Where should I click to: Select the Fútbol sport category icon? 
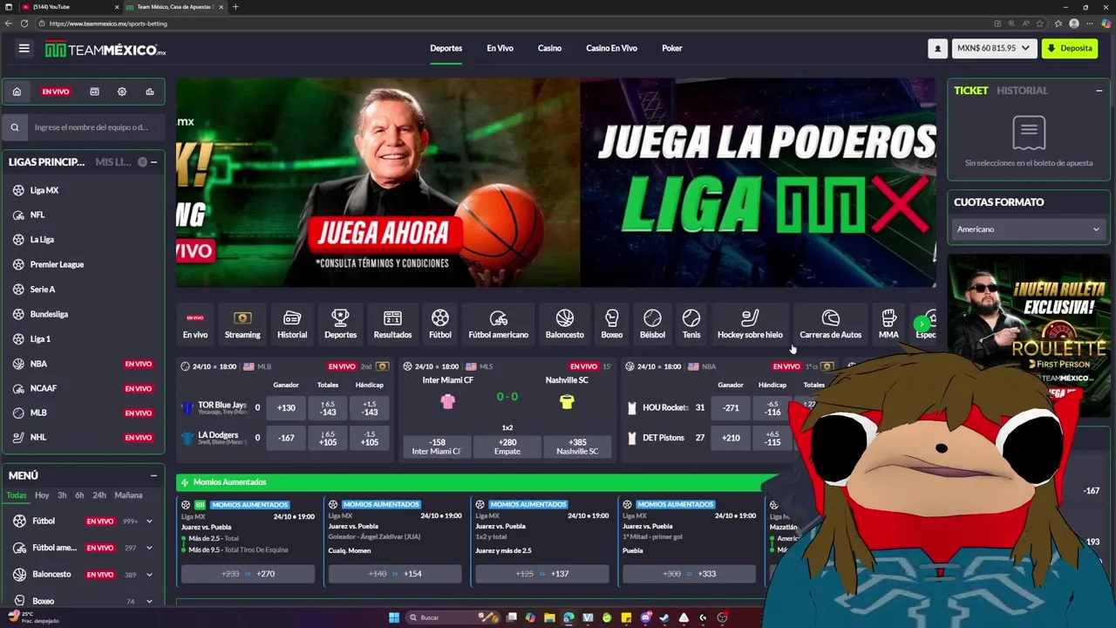(440, 324)
